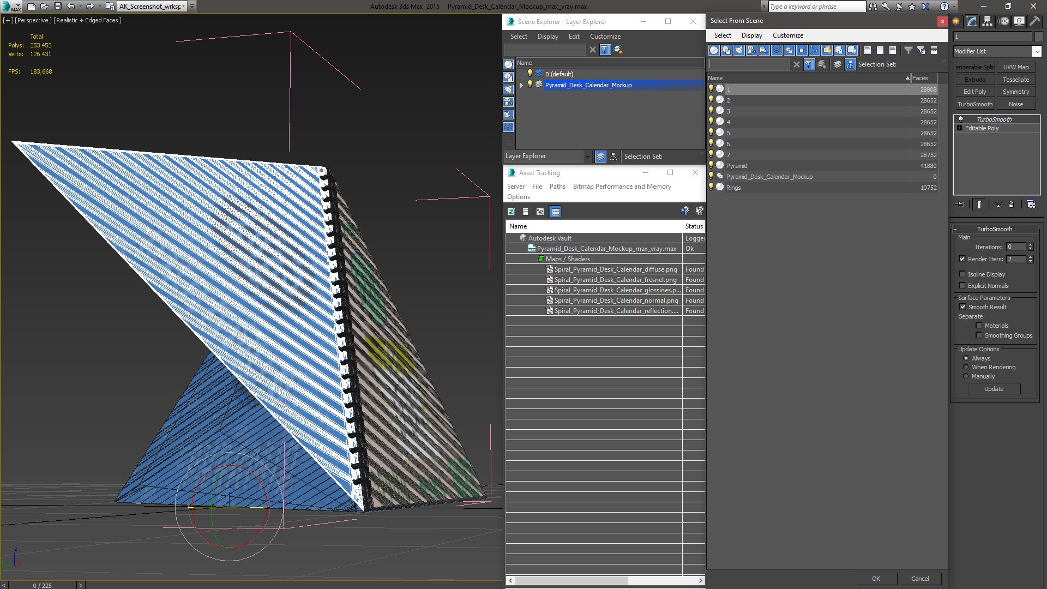The image size is (1047, 589).
Task: Click the Display Lights filter in Scene Explorer
Action: [508, 89]
